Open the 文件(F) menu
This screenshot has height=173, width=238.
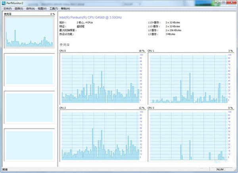(8, 8)
